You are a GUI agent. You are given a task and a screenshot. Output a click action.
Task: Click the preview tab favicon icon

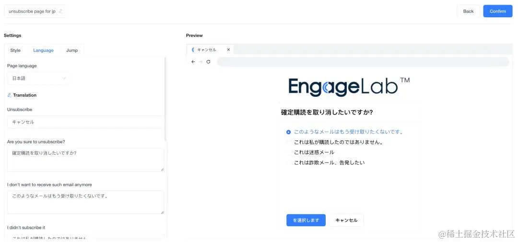[x=193, y=50]
